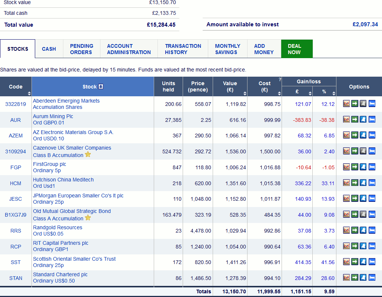Open the Standard Chartered plc link
Screen dimensions: 382x297
pyautogui.click(x=60, y=277)
